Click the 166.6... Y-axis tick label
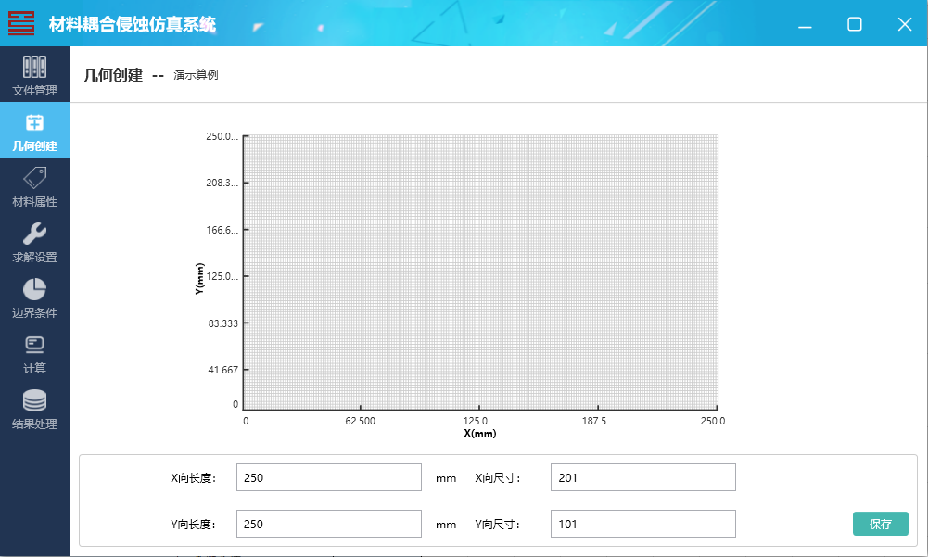 [222, 230]
